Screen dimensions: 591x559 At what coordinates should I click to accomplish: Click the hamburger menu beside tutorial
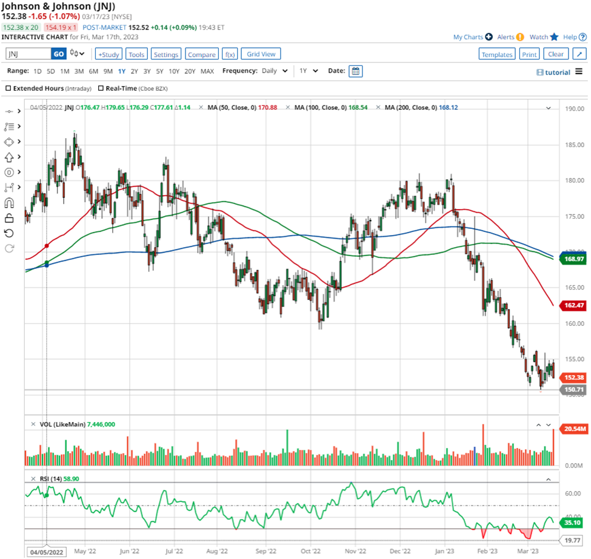(579, 71)
